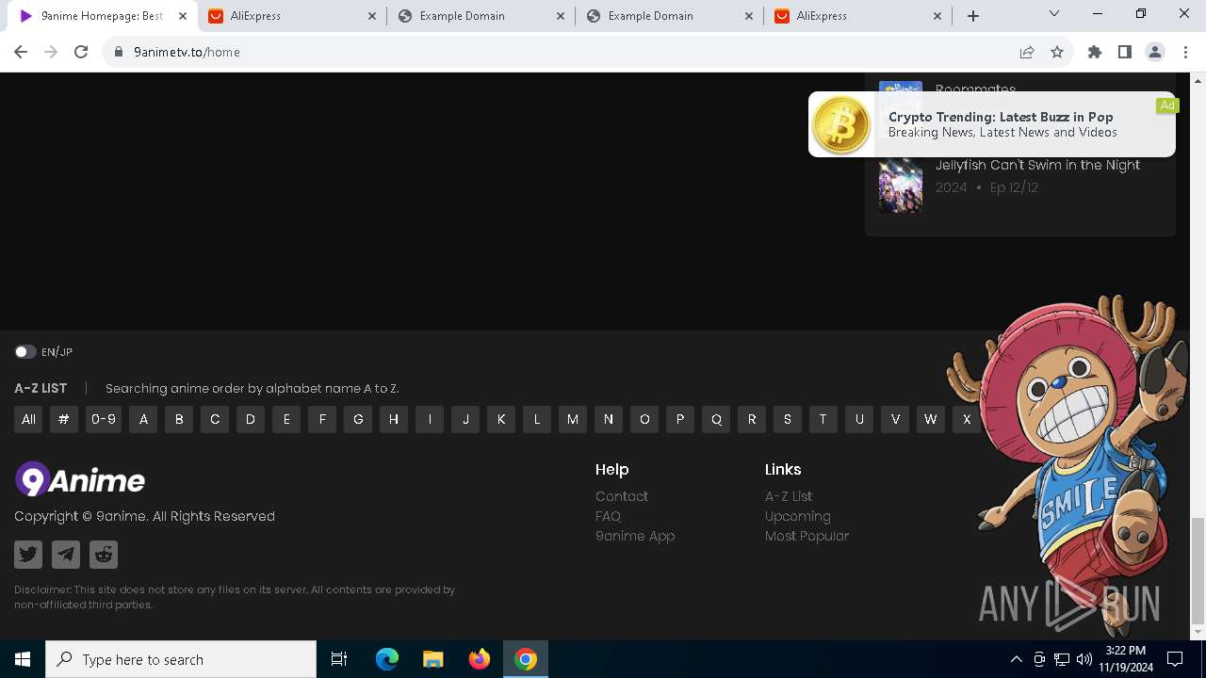Viewport: 1206px width, 678px height.
Task: Select letter G in A-Z list
Action: [x=358, y=420]
